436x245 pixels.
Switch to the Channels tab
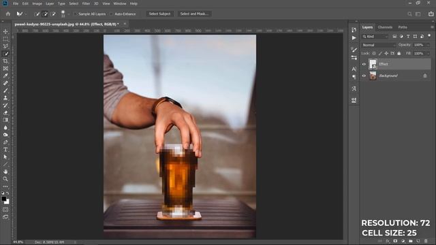click(385, 27)
